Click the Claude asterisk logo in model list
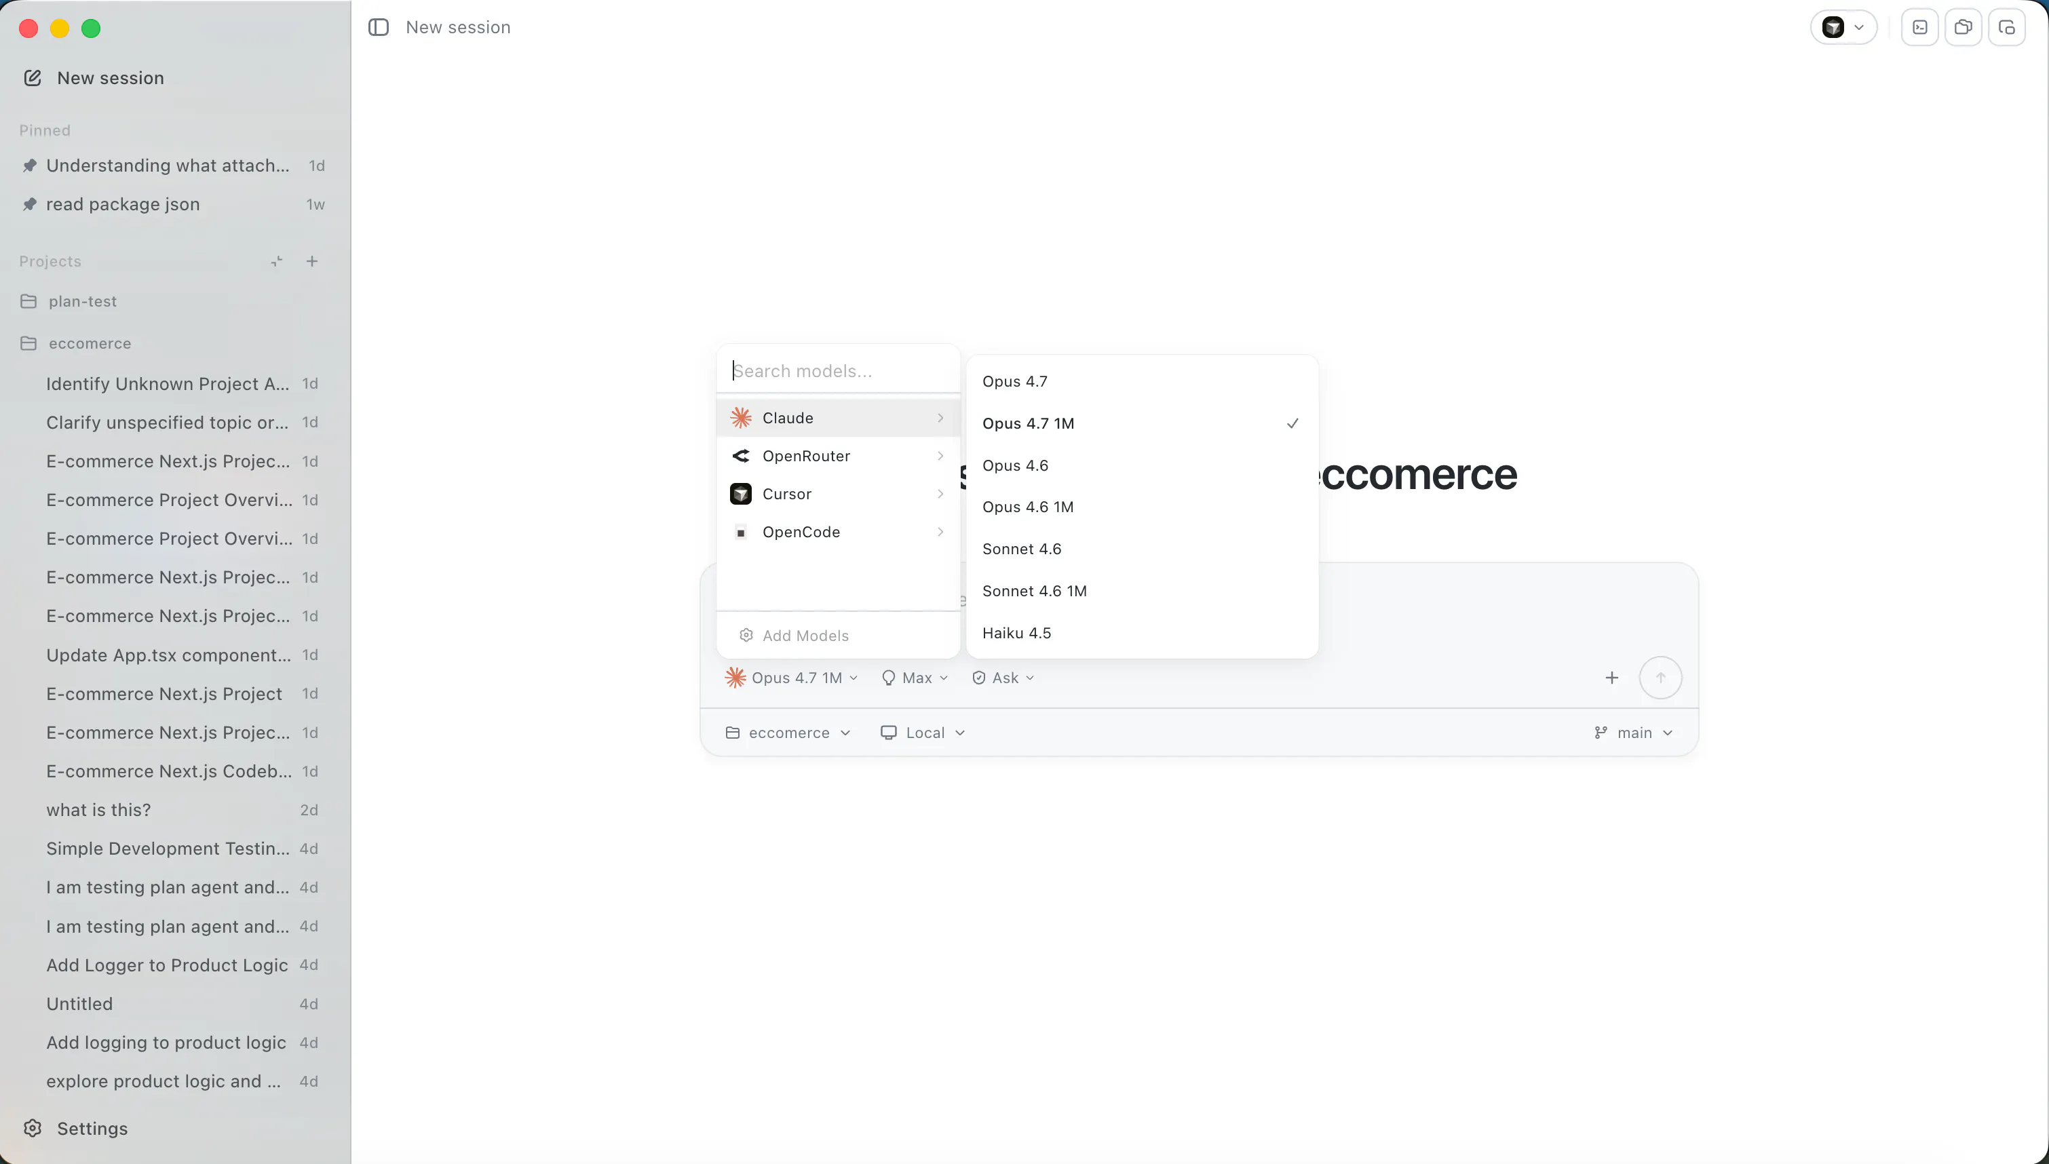This screenshot has height=1164, width=2049. pos(741,417)
